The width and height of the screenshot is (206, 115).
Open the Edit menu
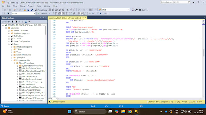click(9, 6)
